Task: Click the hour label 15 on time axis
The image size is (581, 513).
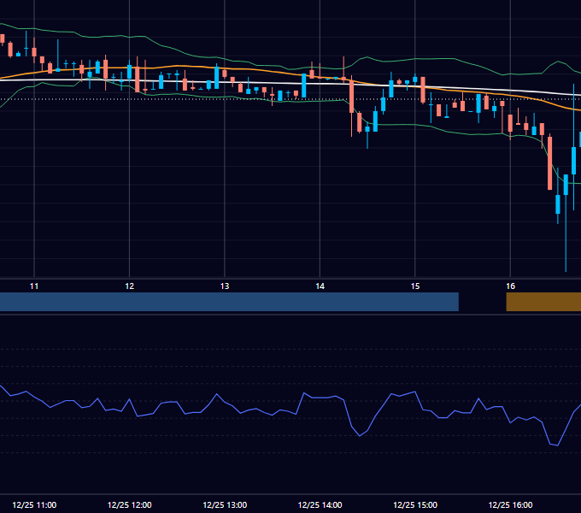Action: point(415,286)
